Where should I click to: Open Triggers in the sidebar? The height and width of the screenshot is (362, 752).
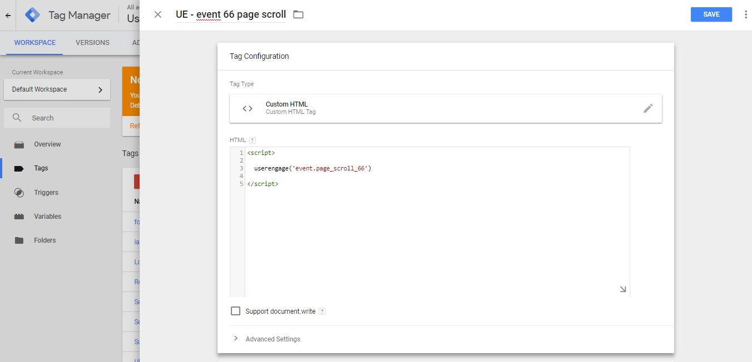pos(46,193)
